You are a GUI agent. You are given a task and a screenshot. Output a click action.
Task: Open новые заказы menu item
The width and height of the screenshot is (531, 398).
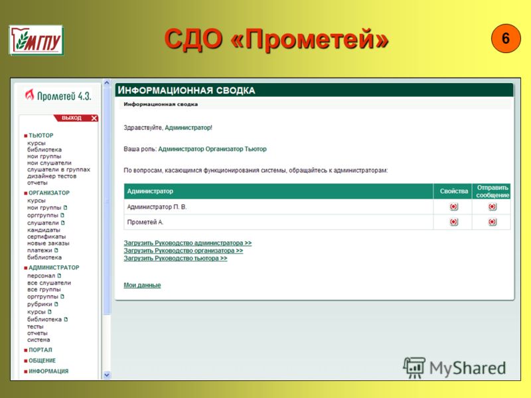[48, 243]
